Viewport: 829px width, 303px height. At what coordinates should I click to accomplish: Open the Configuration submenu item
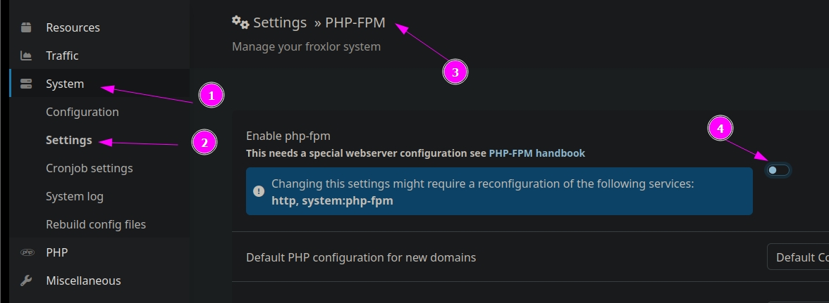coord(82,112)
